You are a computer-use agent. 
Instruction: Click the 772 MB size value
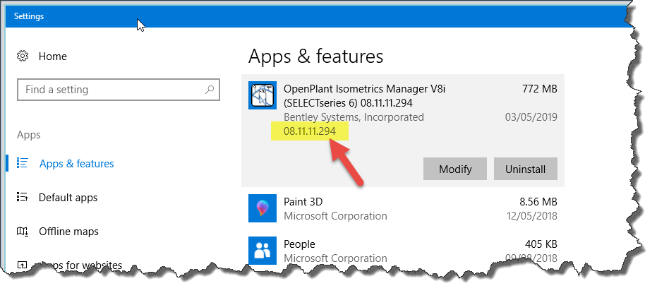[540, 89]
